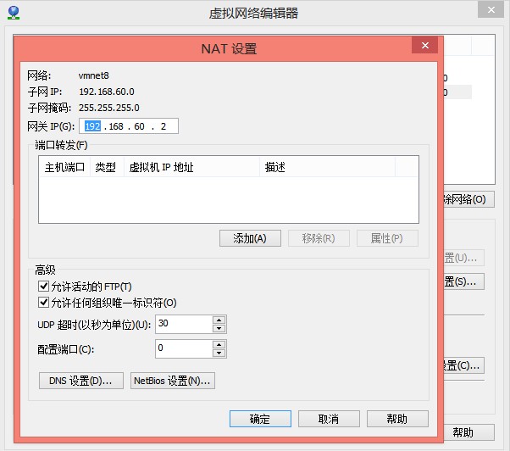Open NetBios 设置(N) dialog
This screenshot has height=451, width=510.
coord(172,381)
